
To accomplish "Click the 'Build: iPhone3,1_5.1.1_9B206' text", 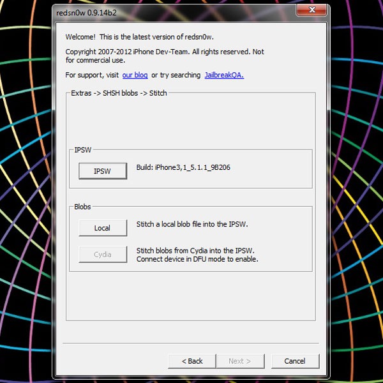I will pyautogui.click(x=183, y=167).
